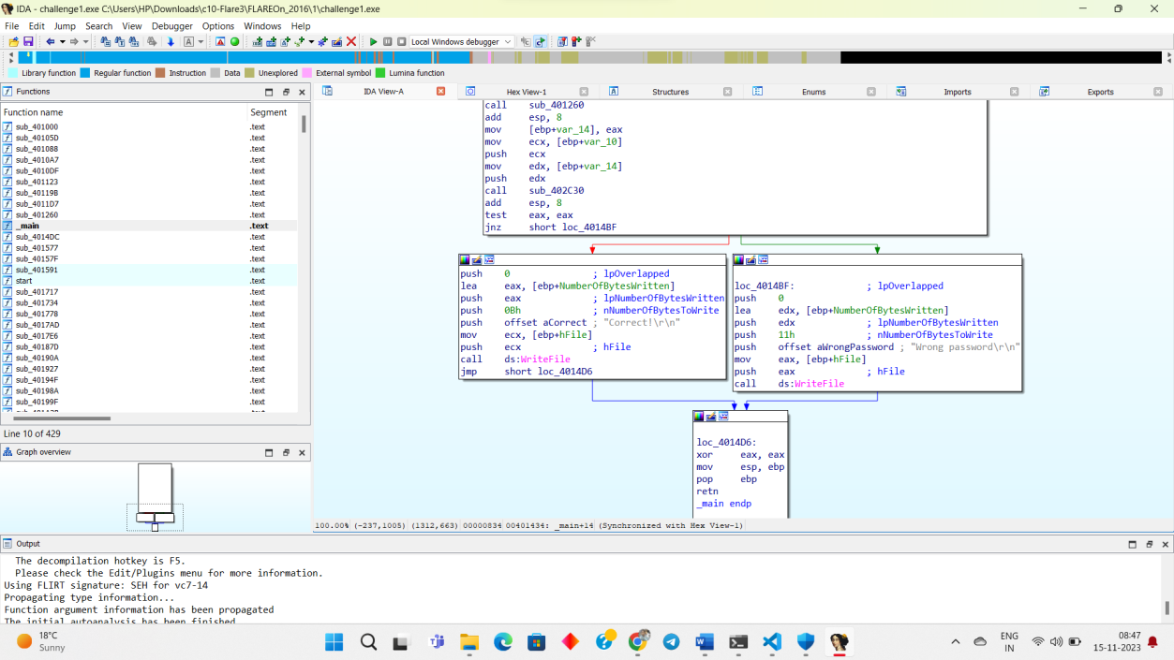This screenshot has width=1174, height=660.
Task: Click the blue down-arrow jump icon
Action: pos(171,42)
